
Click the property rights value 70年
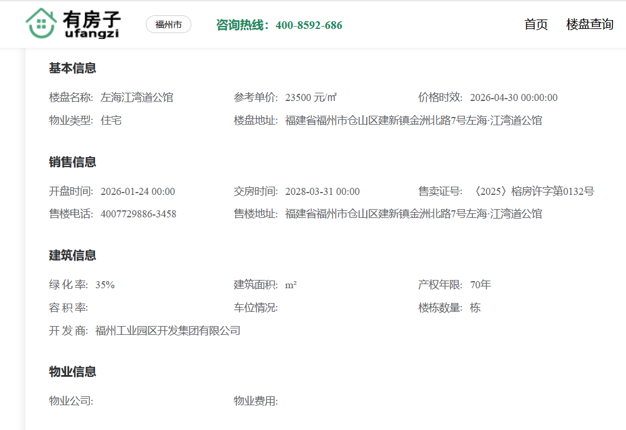point(480,285)
